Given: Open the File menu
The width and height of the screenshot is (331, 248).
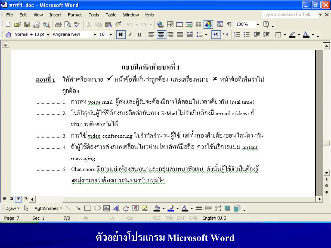Looking at the screenshot, I should (x=9, y=15).
